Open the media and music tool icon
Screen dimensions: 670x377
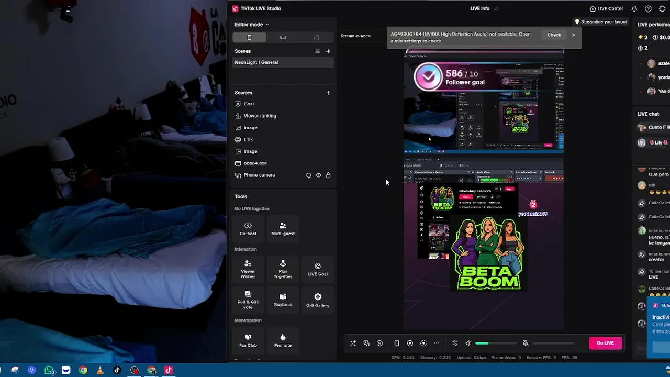(366, 343)
